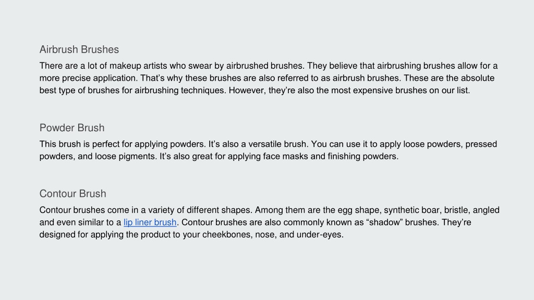534x300 pixels.
Task: Click the Contour Brush heading
Action: pos(73,194)
